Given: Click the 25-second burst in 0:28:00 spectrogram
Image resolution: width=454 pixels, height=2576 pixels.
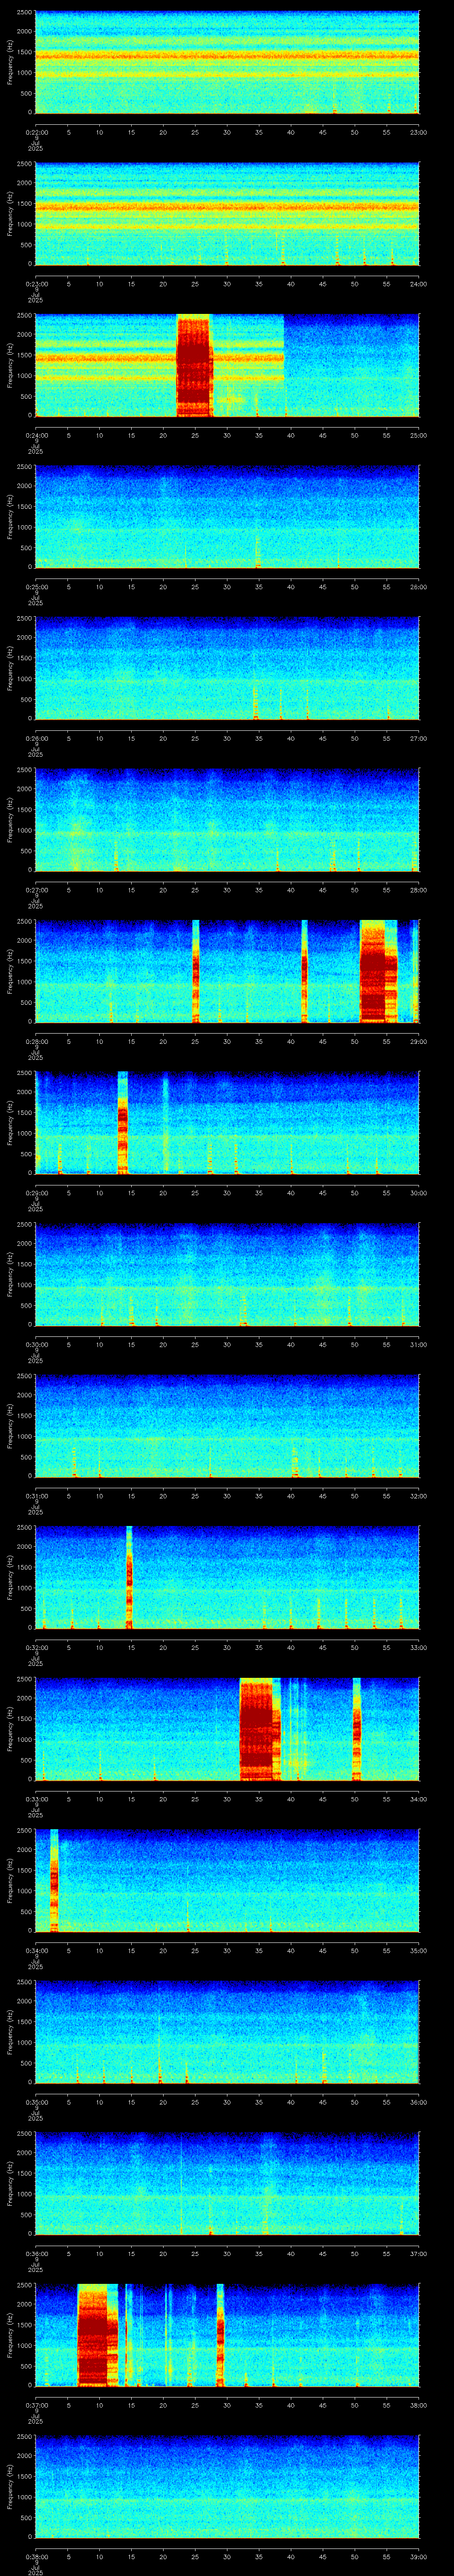Looking at the screenshot, I should pos(196,971).
